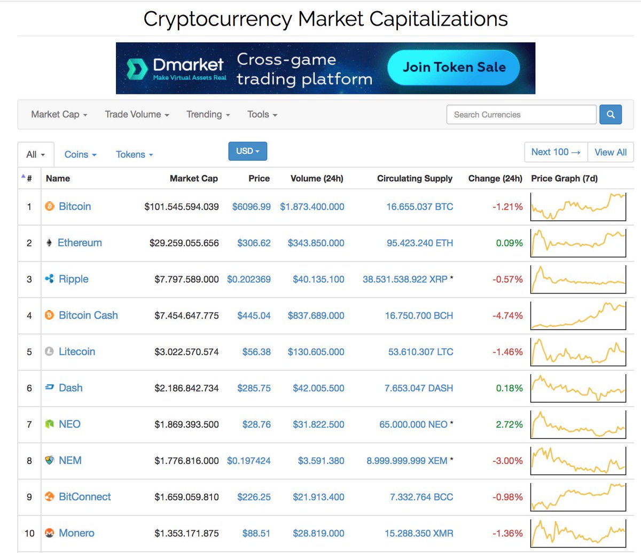Screen dimensions: 641x553
Task: Open the Bitcoin Cash link
Action: [x=88, y=315]
